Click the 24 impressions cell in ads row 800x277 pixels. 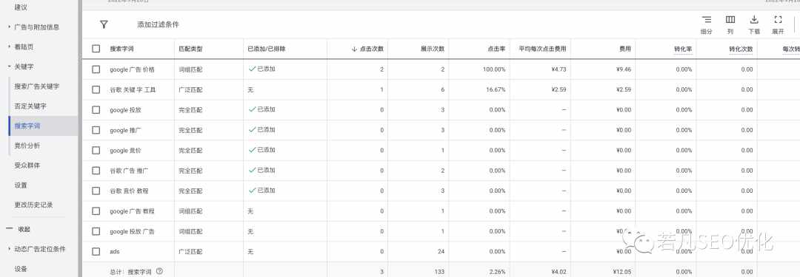pos(441,252)
